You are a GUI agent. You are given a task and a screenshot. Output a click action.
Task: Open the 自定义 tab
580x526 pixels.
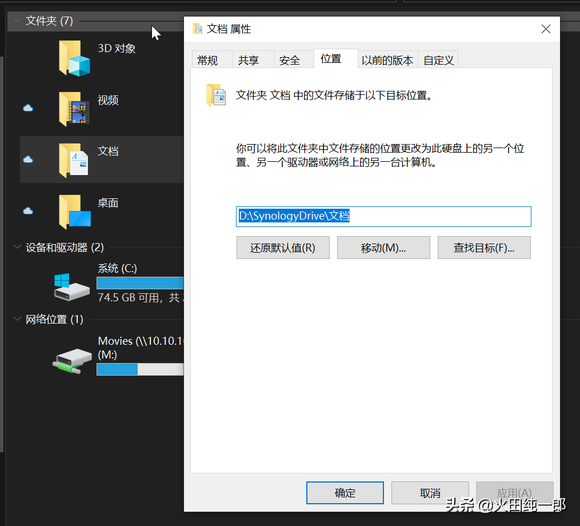(439, 60)
